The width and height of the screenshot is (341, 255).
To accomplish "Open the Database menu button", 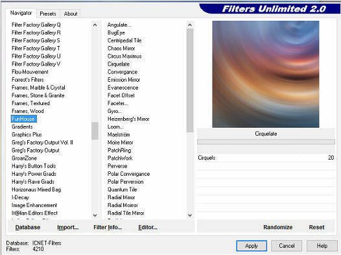I will (x=28, y=227).
